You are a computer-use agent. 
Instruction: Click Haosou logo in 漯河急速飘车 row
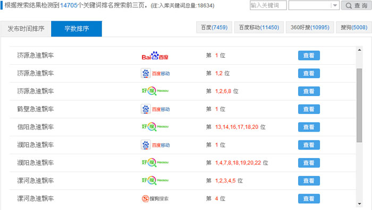155,180
